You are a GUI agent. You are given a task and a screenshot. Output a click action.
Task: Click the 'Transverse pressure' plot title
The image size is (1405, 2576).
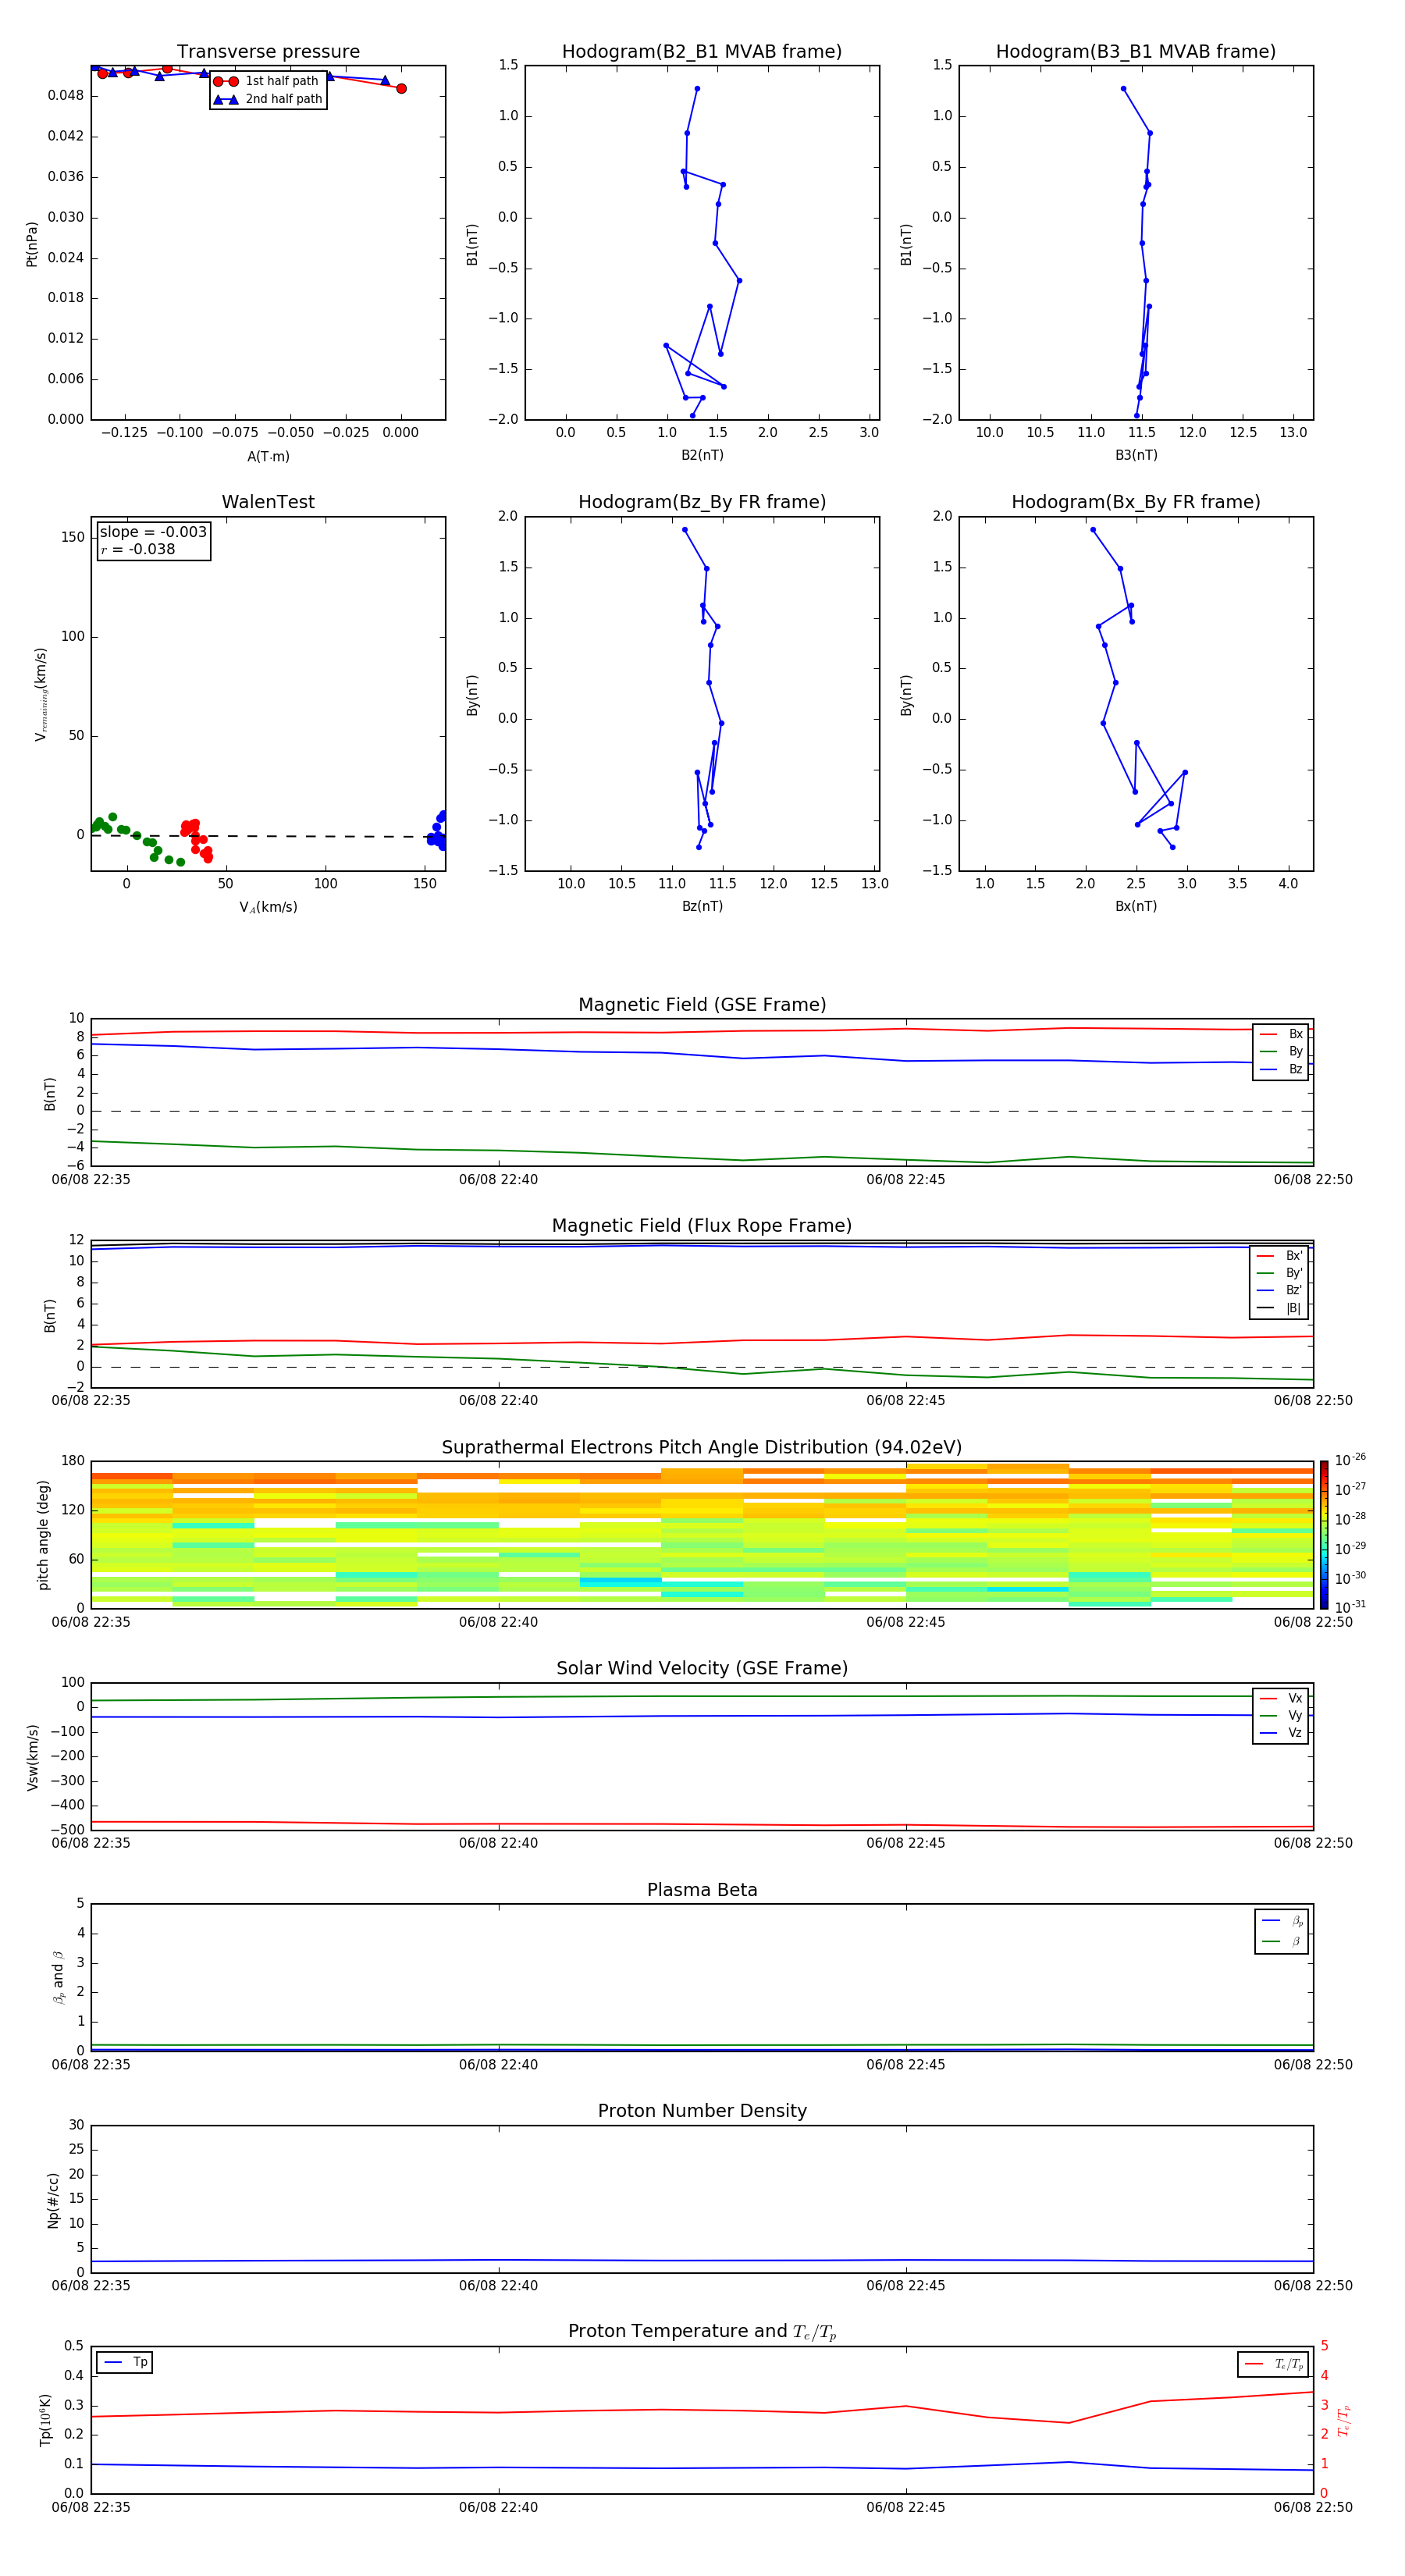268,52
